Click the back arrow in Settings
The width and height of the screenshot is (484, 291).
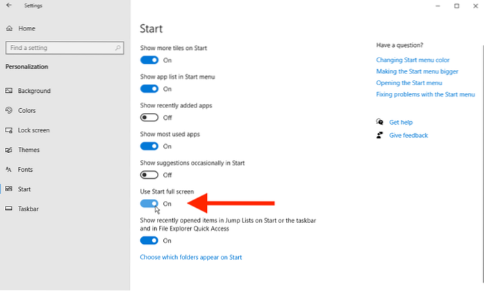pos(9,6)
